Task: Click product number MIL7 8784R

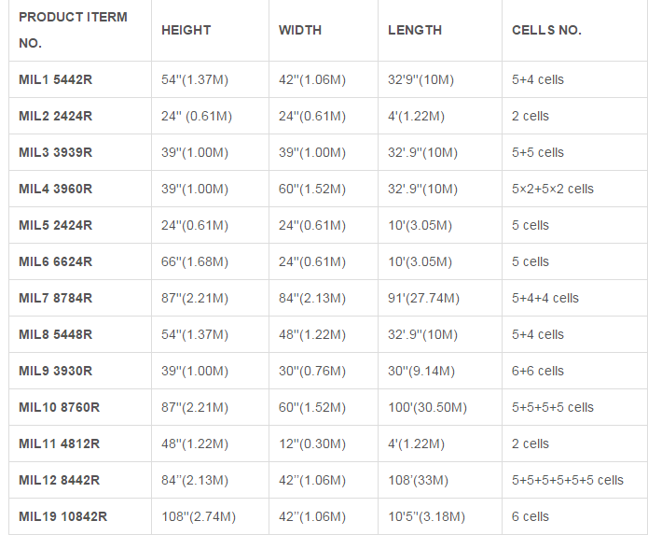Action: (56, 299)
